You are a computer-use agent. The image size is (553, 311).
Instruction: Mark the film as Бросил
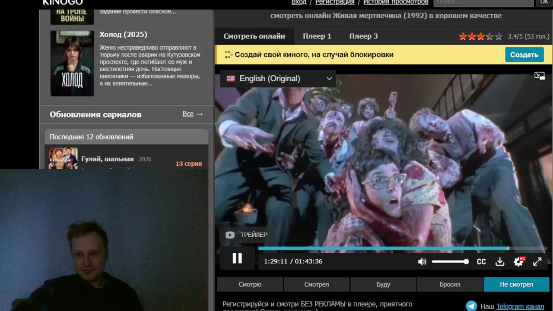coord(450,285)
